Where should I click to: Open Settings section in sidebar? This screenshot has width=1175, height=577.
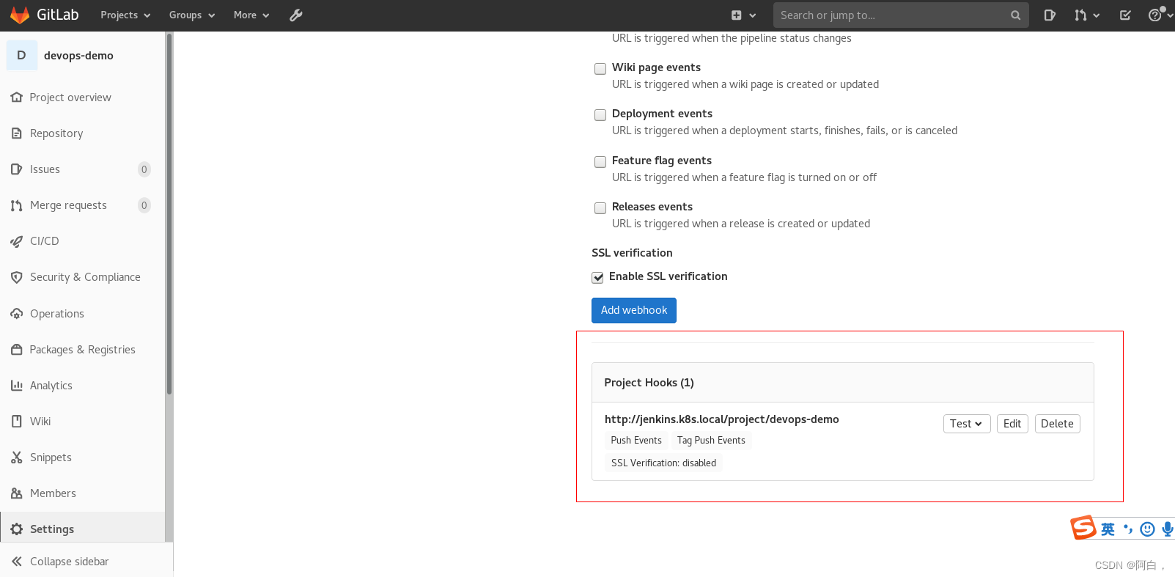click(52, 529)
